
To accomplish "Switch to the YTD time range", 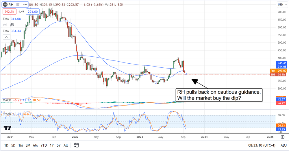I will click(x=44, y=146).
